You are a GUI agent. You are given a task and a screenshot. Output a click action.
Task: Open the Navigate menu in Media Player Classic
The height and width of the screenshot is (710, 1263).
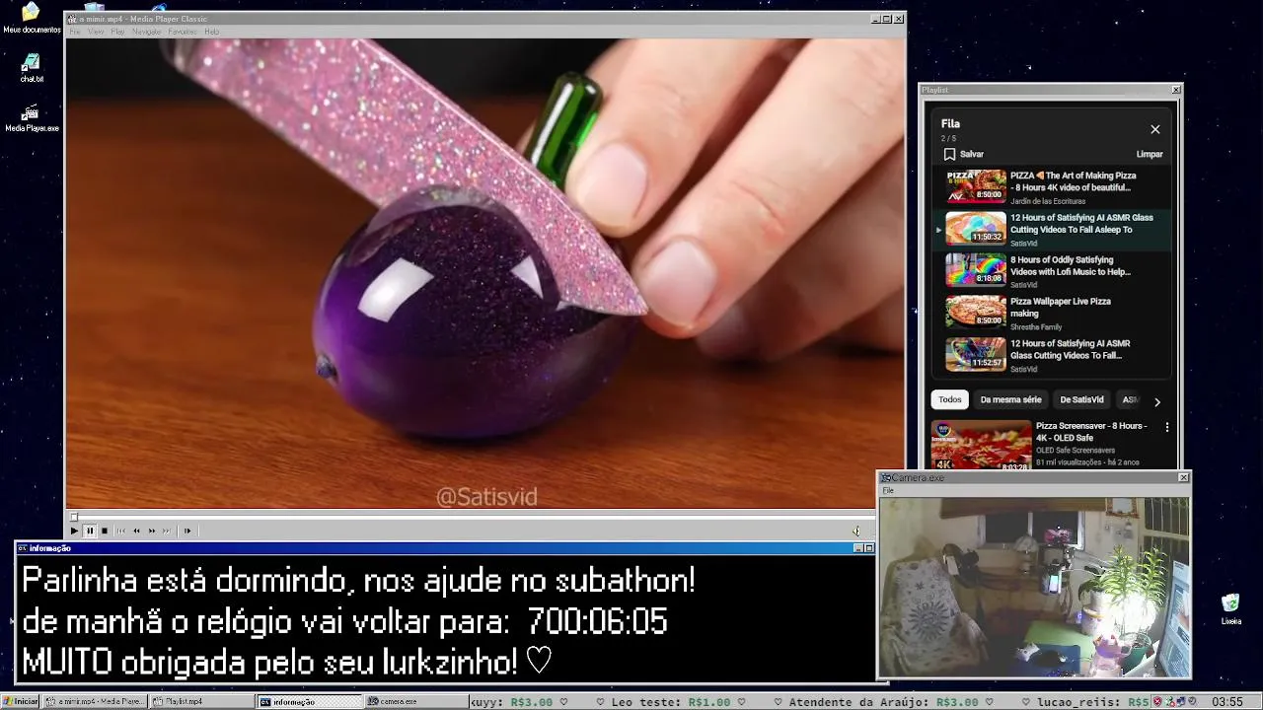(146, 32)
